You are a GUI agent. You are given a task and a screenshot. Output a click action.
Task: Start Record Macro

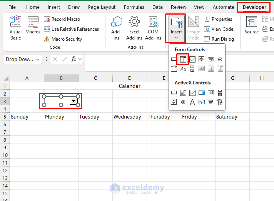point(62,19)
